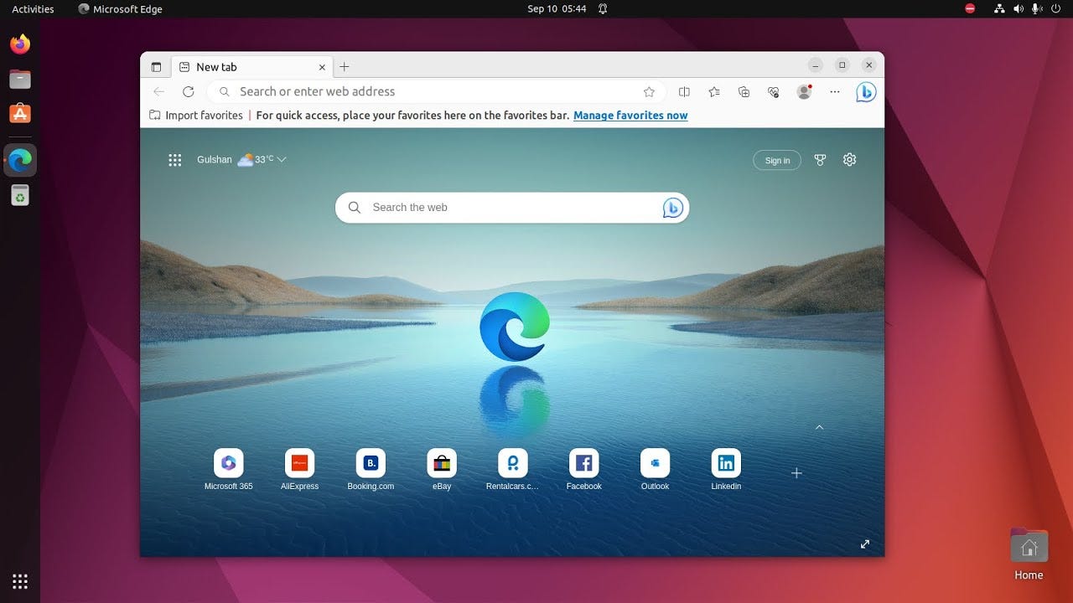1073x603 pixels.
Task: Reload the page with refresh button
Action: [189, 92]
